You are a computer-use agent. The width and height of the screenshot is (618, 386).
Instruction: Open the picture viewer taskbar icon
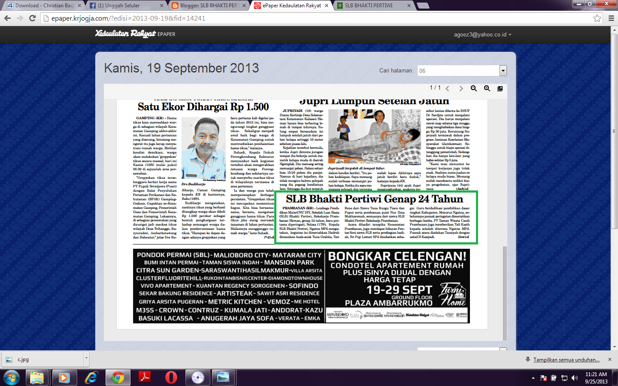pos(224,377)
